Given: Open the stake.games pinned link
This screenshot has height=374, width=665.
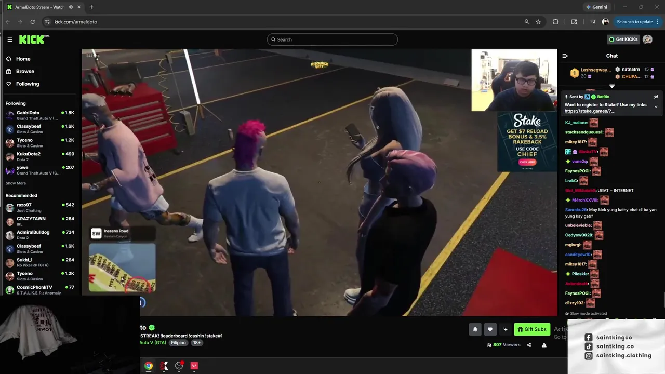Looking at the screenshot, I should (590, 111).
